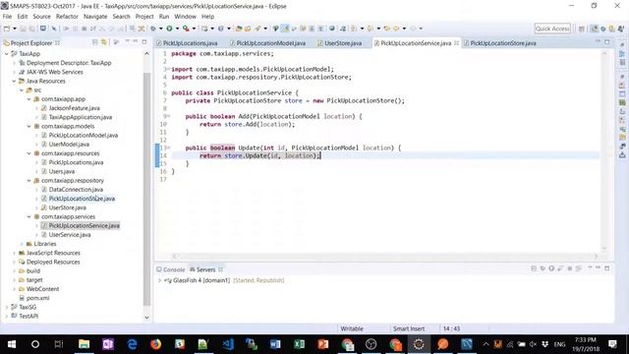Viewport: 629px width, 354px height.
Task: Open the Navigate menu
Action: [95, 17]
